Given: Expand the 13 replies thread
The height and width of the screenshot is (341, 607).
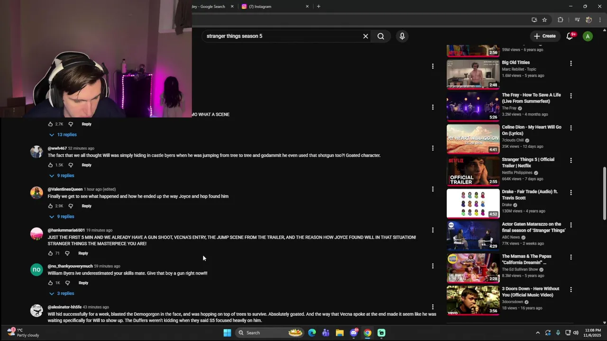Looking at the screenshot, I should pos(63,135).
